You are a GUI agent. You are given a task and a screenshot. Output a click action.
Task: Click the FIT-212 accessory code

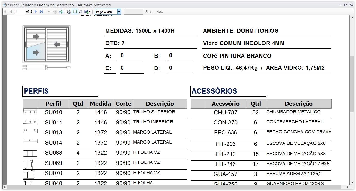coord(226,154)
